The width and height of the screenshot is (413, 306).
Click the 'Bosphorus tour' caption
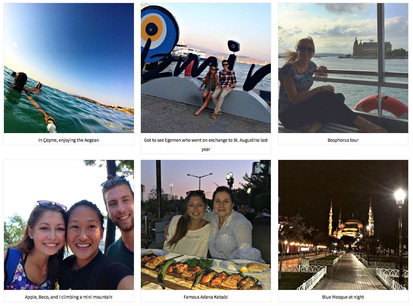pyautogui.click(x=343, y=140)
